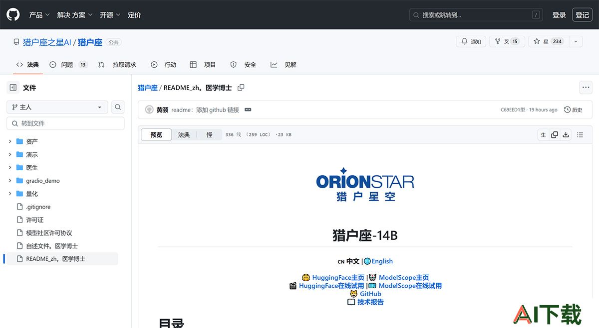Switch to the 问题 issues tab
599x328 pixels.
[x=68, y=65]
